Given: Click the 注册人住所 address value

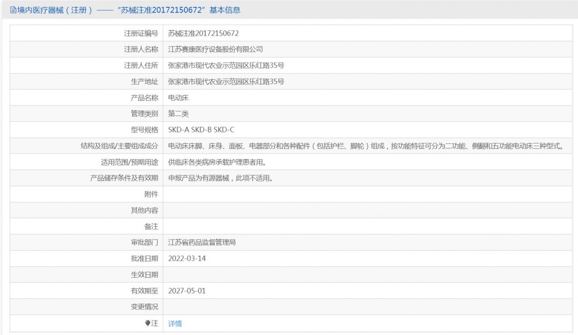Looking at the screenshot, I should point(226,65).
